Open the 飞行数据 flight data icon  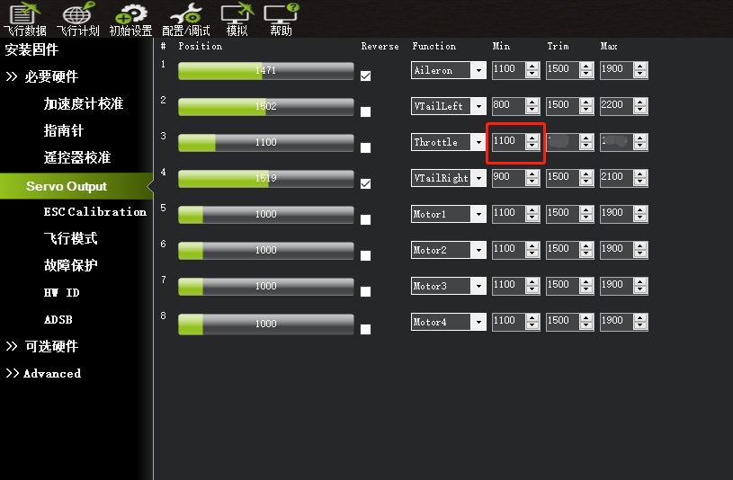(x=24, y=19)
